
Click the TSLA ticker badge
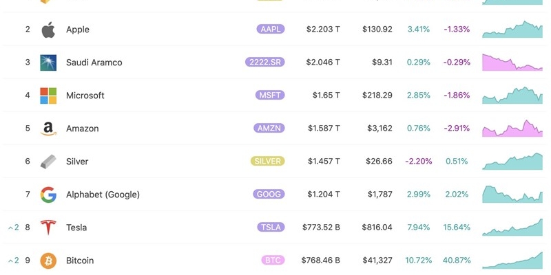[271, 228]
